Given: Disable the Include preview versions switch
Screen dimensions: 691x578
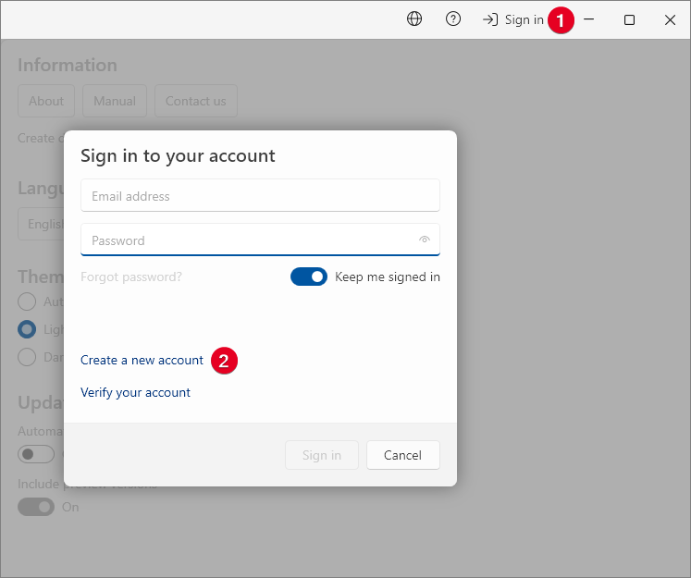Looking at the screenshot, I should click(x=37, y=507).
